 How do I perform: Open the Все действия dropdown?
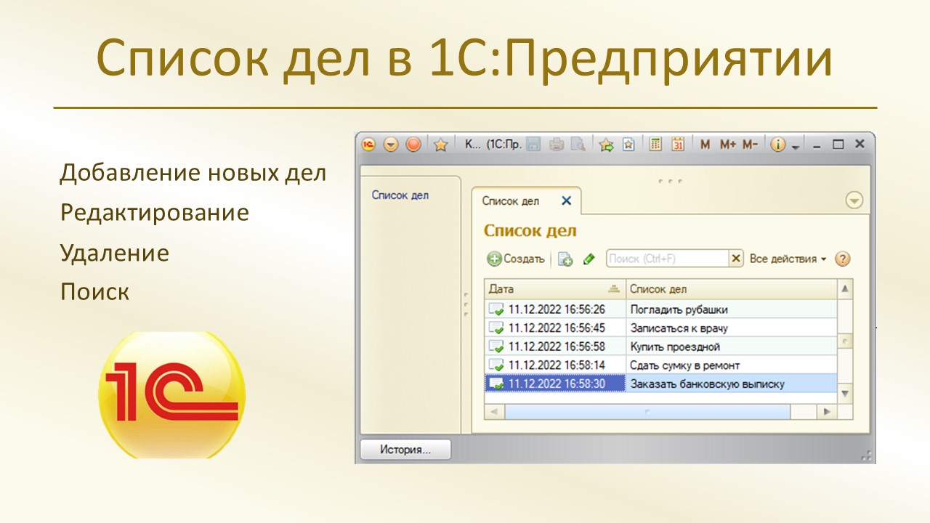click(x=788, y=259)
